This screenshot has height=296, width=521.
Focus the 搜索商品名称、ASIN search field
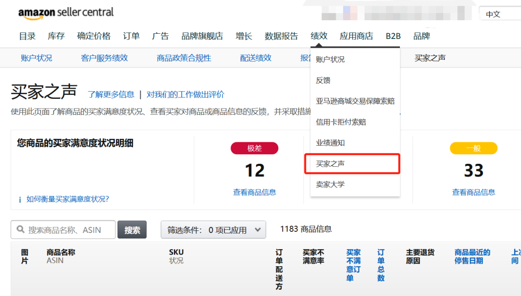click(63, 229)
